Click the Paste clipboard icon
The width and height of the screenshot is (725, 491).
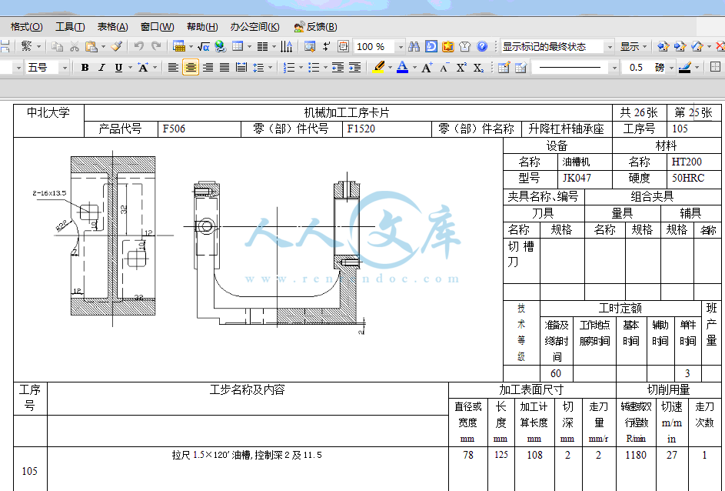click(91, 46)
